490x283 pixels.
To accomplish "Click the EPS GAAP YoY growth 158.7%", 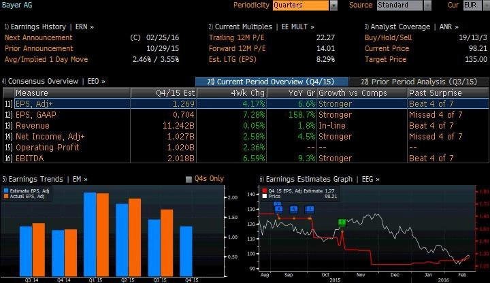I will [302, 115].
